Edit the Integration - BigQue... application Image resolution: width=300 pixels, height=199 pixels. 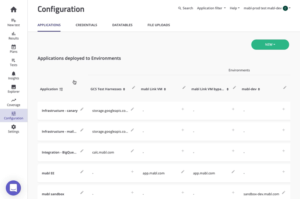tap(82, 151)
